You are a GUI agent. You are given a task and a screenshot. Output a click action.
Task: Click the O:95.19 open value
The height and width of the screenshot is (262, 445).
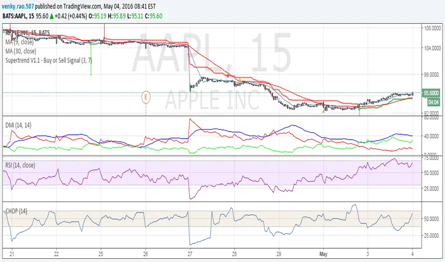pos(97,16)
